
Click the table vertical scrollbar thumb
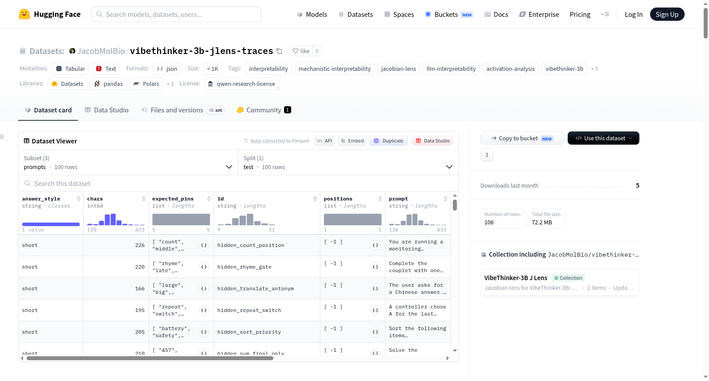pyautogui.click(x=455, y=205)
